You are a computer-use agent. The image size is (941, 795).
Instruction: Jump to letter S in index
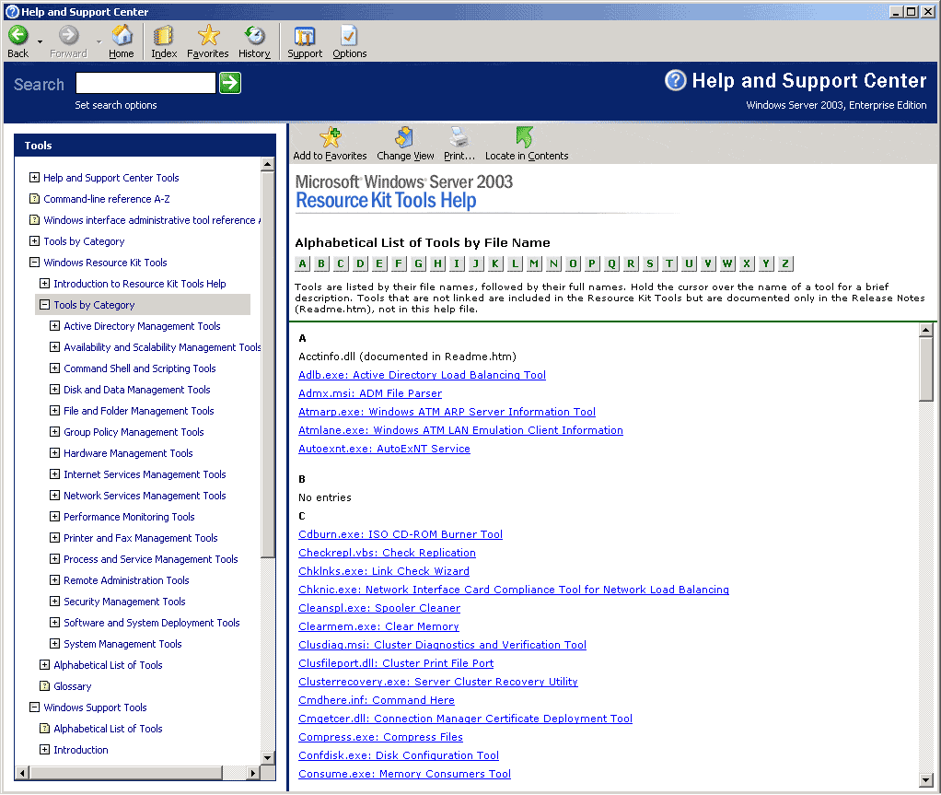pyautogui.click(x=650, y=263)
